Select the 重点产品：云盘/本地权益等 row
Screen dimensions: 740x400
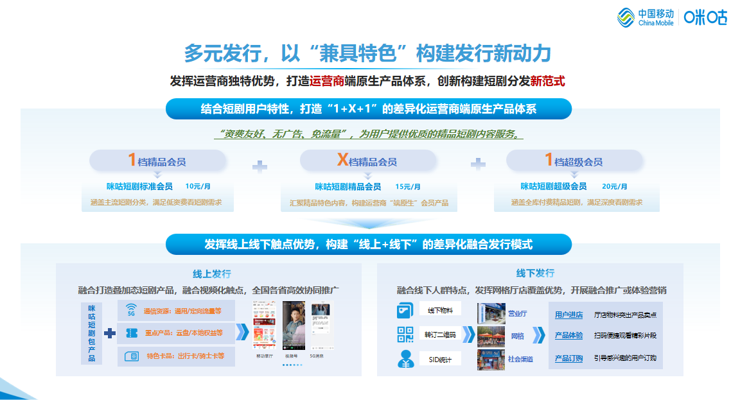(176, 333)
